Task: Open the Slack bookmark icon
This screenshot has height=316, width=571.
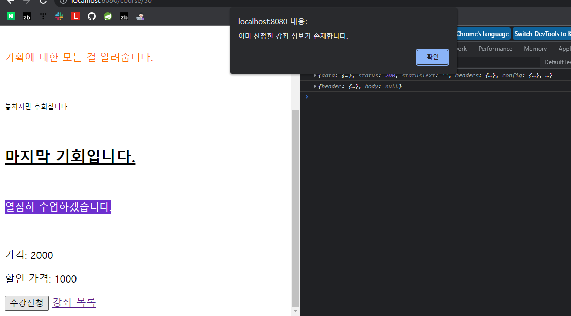Action: coord(59,16)
